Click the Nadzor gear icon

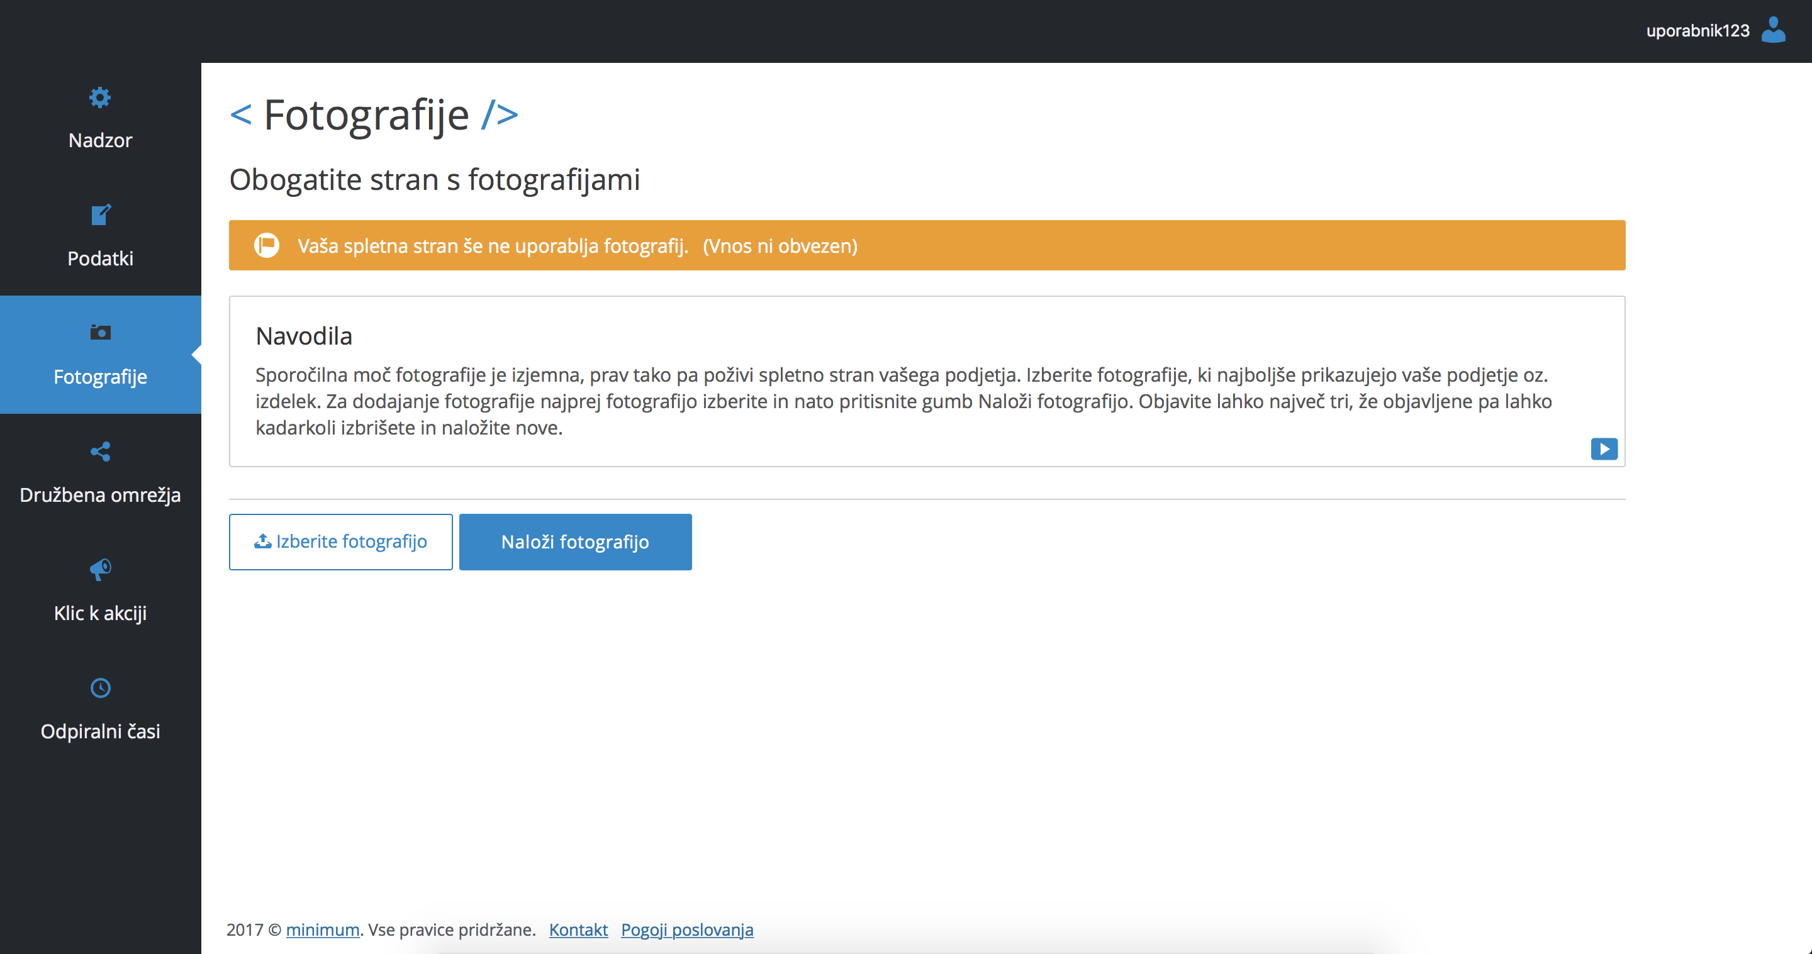pos(100,97)
